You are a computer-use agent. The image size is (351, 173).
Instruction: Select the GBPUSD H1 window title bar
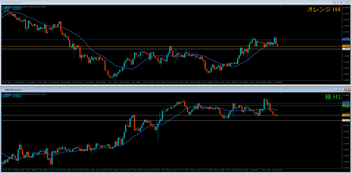[137, 89]
